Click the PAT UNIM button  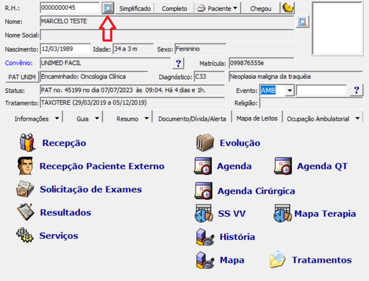click(x=22, y=77)
